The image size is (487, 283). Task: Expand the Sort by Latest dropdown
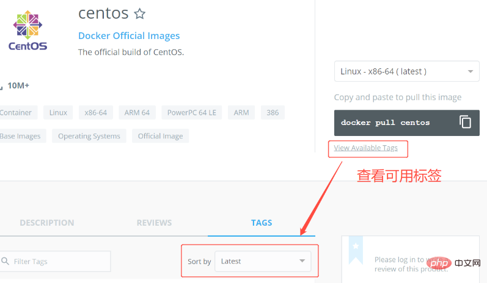click(263, 261)
